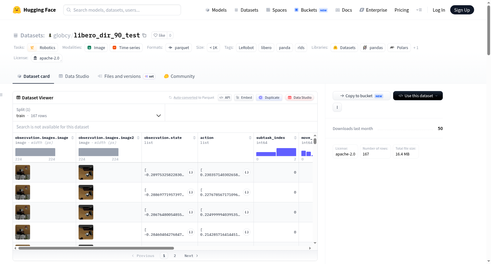491x264 pixels.
Task: Focus the search models and datasets field
Action: (122, 10)
